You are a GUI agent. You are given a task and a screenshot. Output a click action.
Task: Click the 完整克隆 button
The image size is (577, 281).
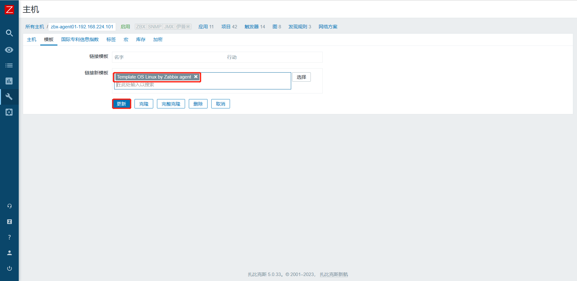click(171, 104)
